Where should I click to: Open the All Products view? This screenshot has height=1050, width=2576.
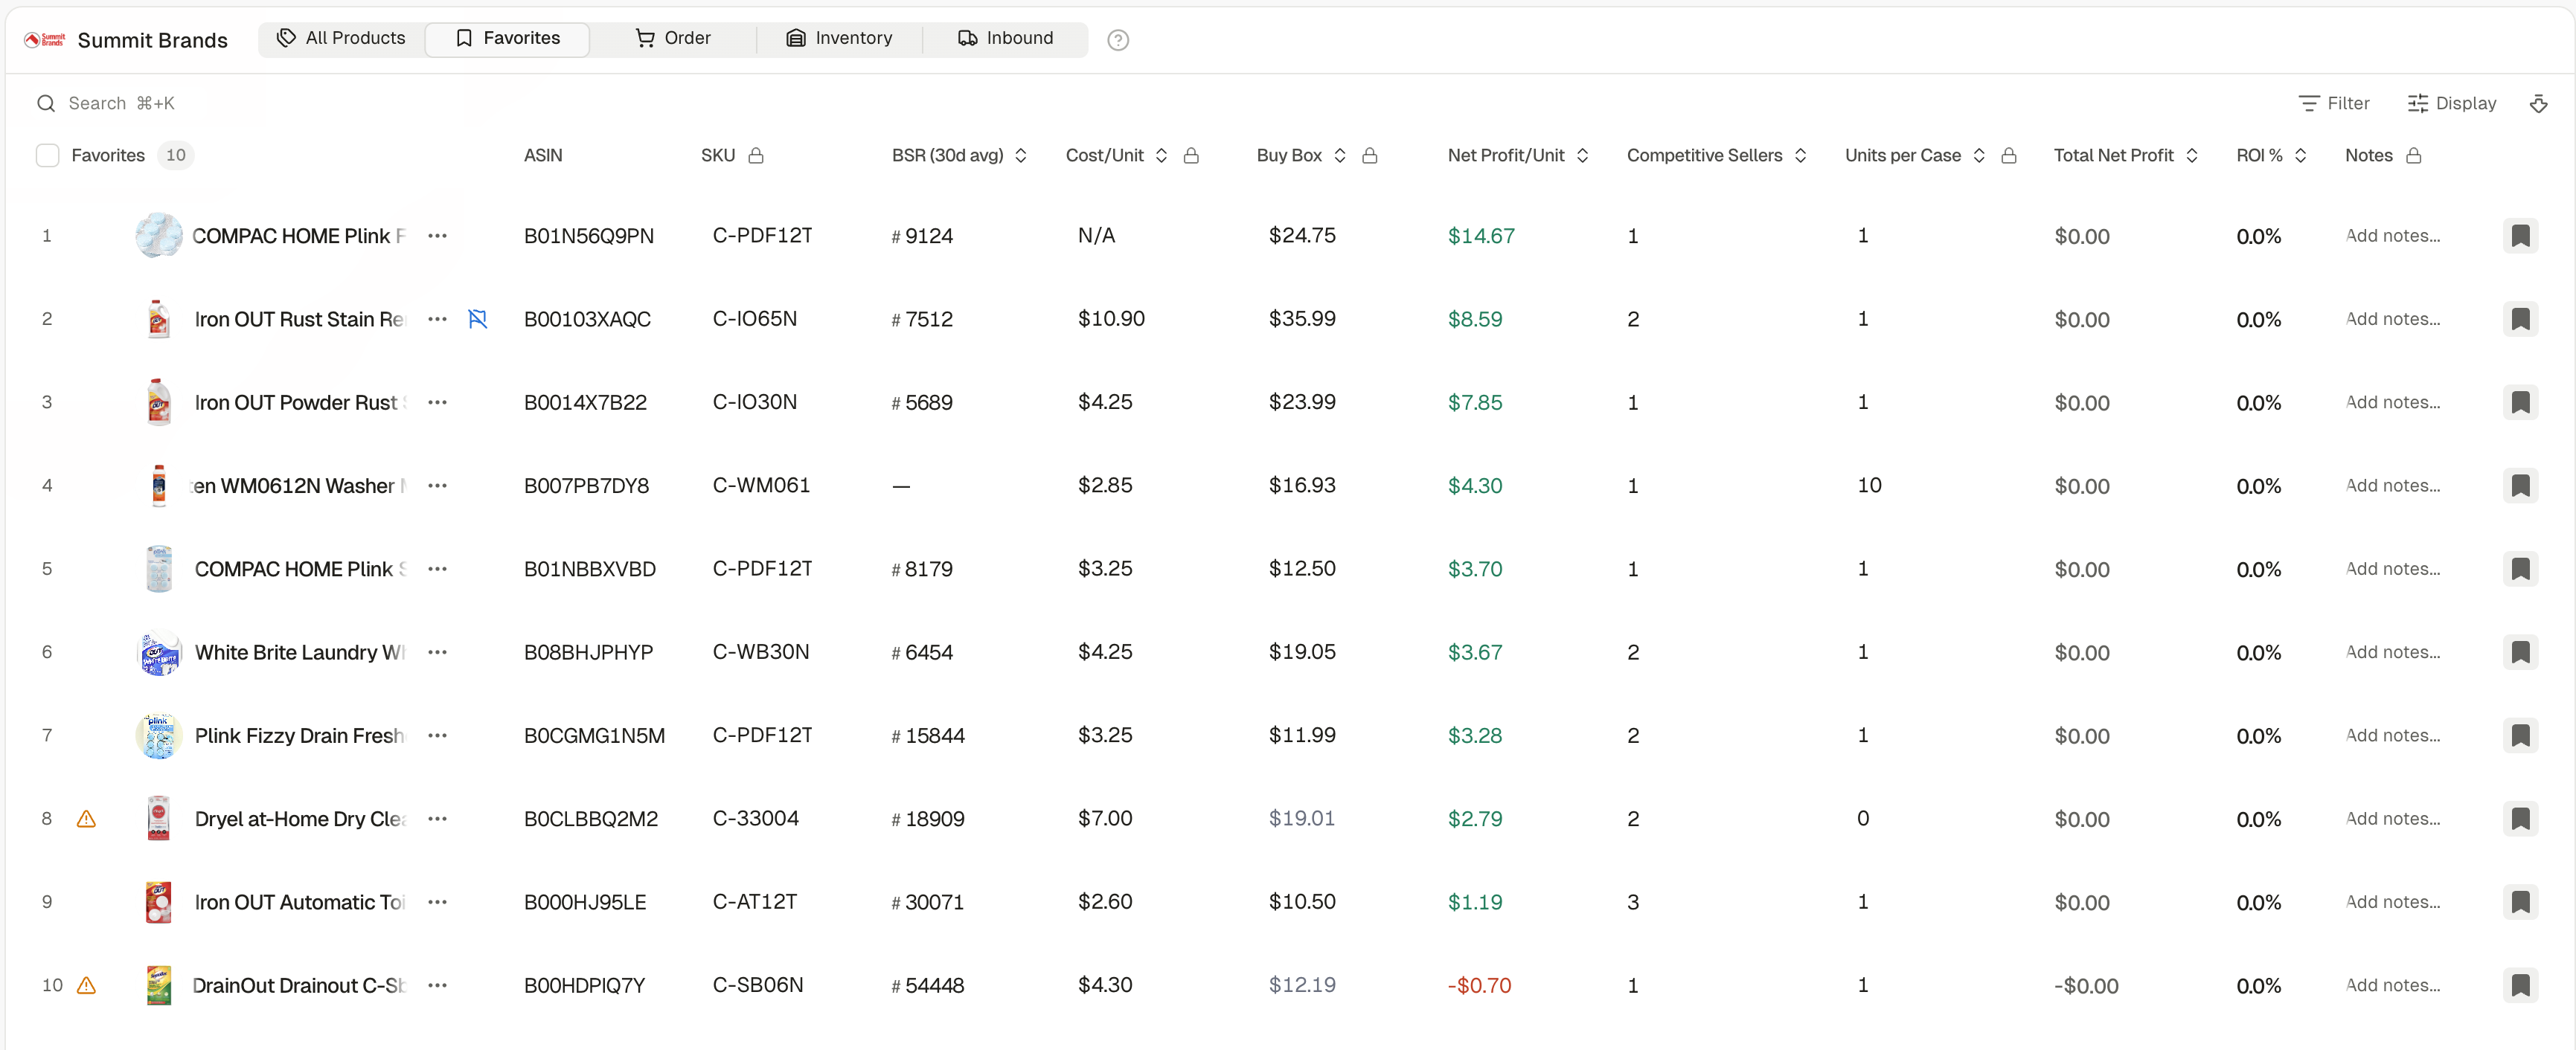click(341, 38)
